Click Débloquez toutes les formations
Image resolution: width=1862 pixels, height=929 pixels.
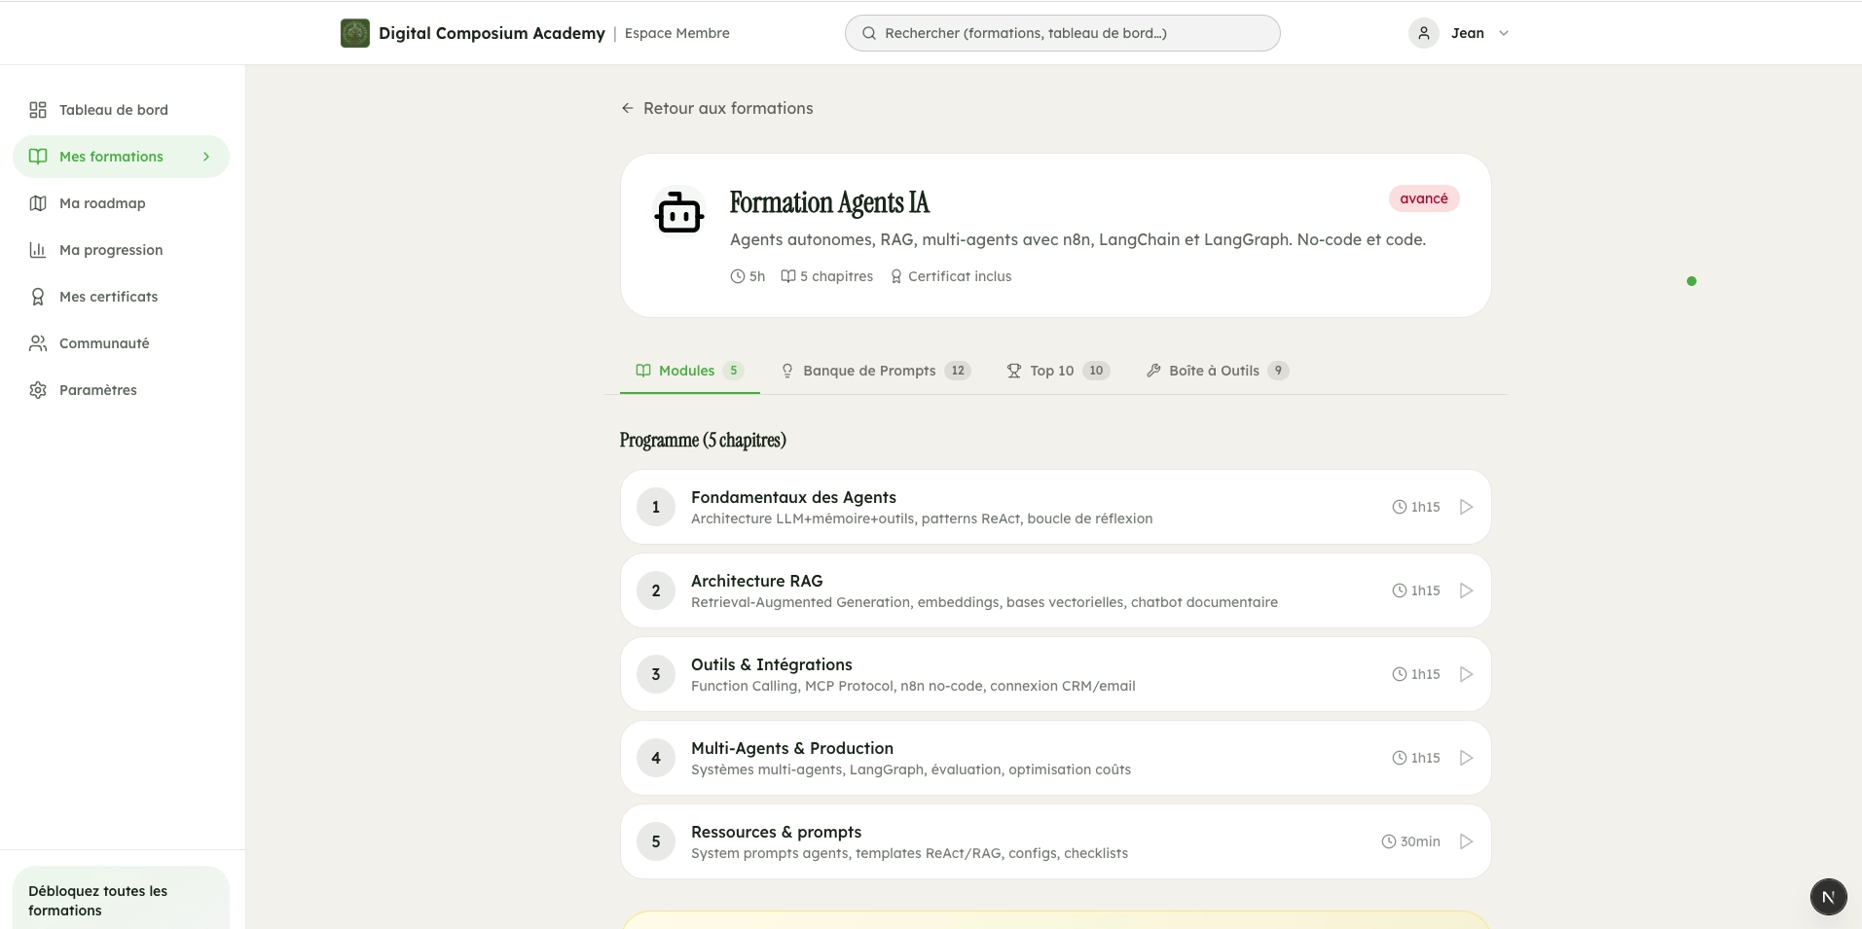(x=98, y=900)
